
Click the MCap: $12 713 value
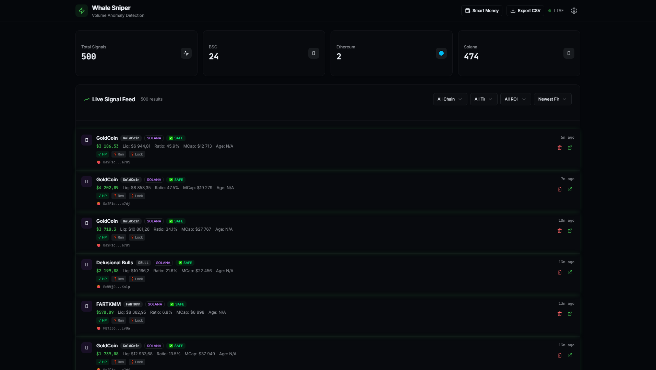click(x=198, y=146)
